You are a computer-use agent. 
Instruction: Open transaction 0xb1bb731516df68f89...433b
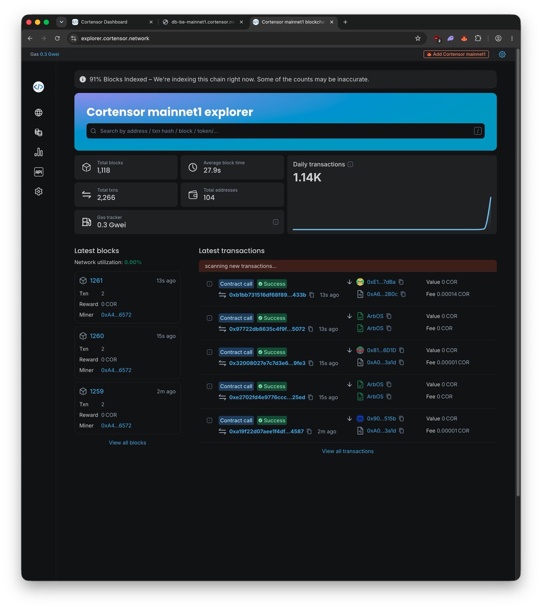click(x=267, y=295)
